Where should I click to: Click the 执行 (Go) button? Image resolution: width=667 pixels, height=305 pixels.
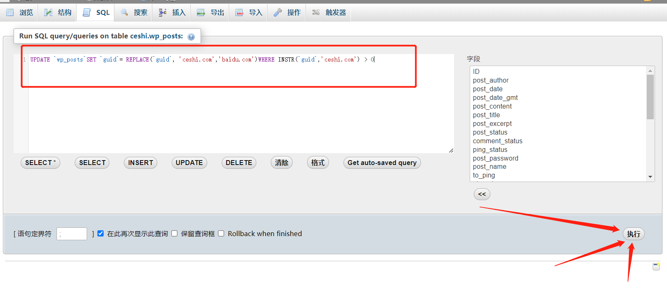(633, 234)
